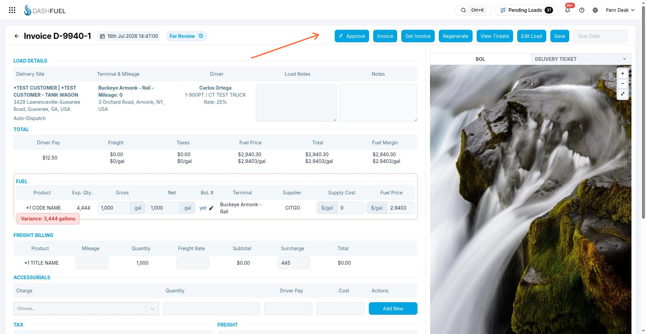Open View Tickets
This screenshot has height=334, width=646.
point(495,36)
